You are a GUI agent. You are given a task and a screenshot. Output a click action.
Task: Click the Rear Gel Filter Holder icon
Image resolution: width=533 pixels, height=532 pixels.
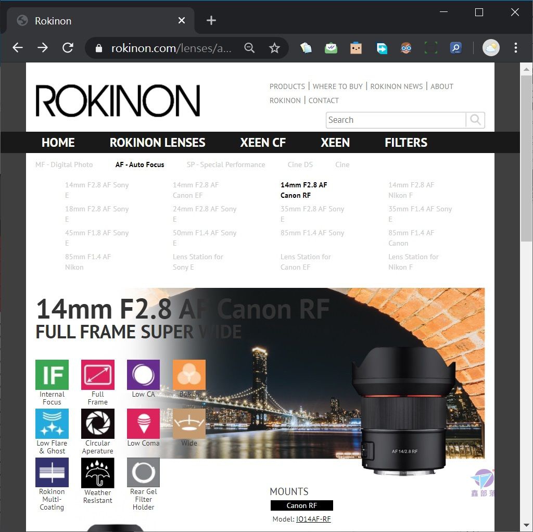coord(143,472)
